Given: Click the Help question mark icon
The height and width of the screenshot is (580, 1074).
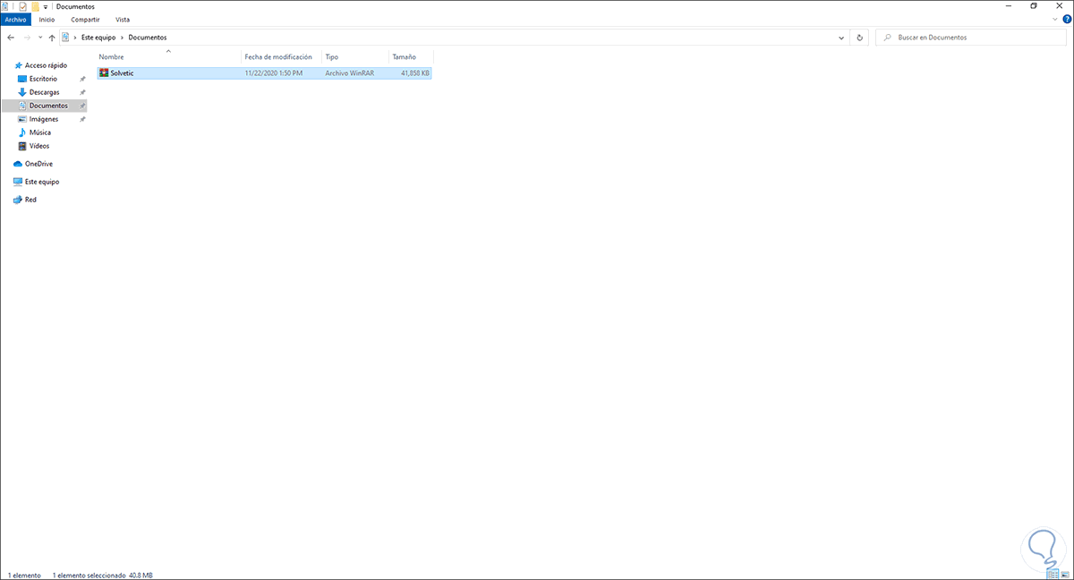Looking at the screenshot, I should 1067,19.
